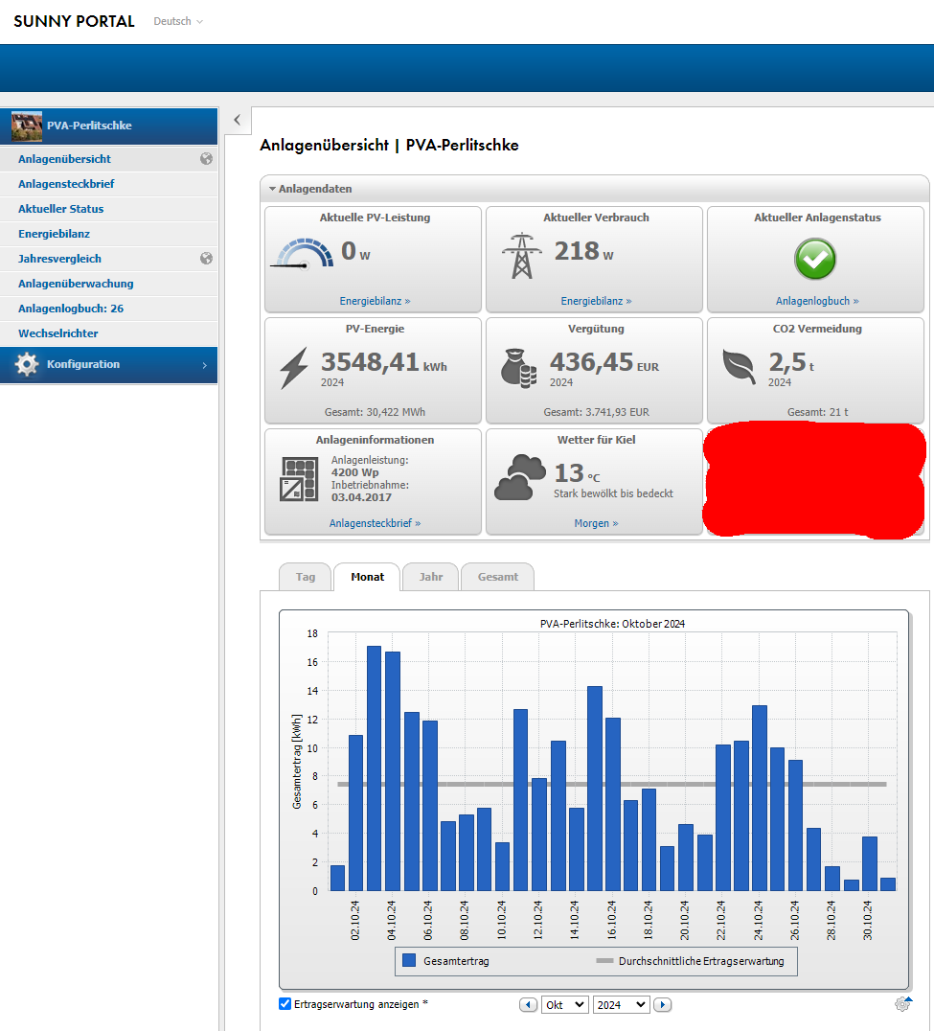Click the green checkmark status icon

pos(815,258)
